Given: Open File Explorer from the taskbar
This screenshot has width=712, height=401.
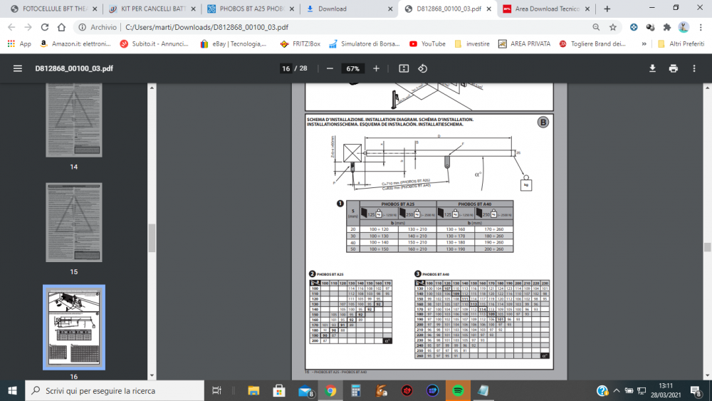Looking at the screenshot, I should pyautogui.click(x=253, y=390).
